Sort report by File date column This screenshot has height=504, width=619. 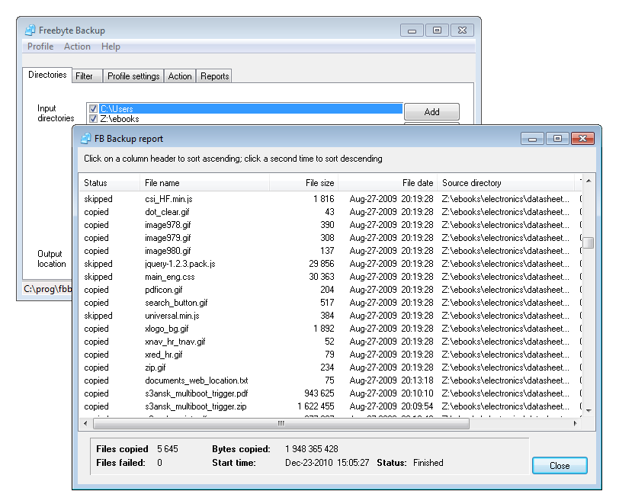387,183
